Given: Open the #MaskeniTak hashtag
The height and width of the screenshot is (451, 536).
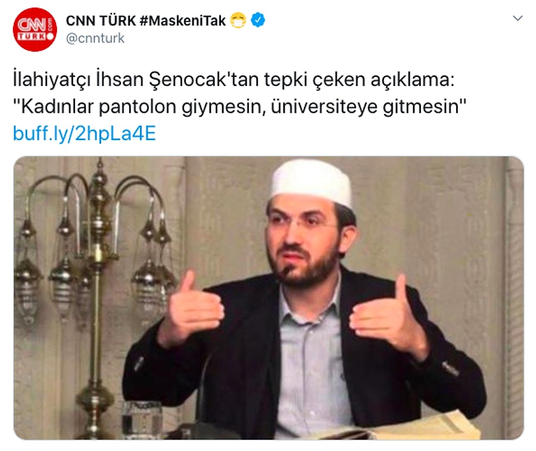Looking at the screenshot, I should tap(183, 20).
